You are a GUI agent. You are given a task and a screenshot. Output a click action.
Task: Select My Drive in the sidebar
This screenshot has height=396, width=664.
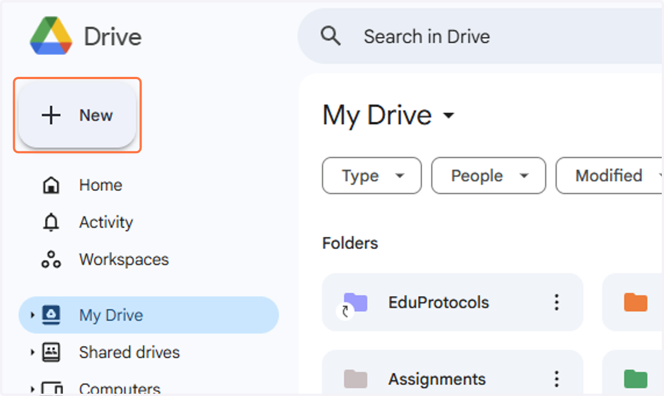tap(148, 315)
